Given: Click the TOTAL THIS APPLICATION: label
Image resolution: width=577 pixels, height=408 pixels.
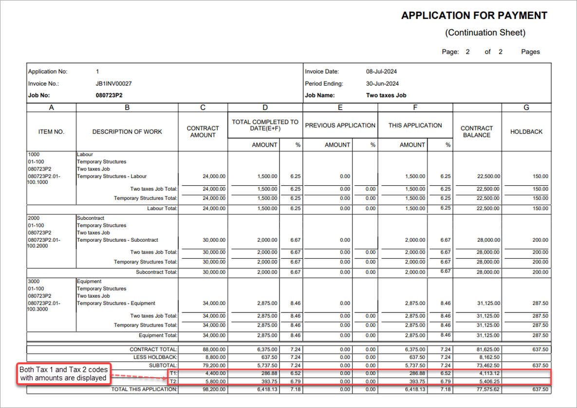Looking at the screenshot, I should [144, 389].
